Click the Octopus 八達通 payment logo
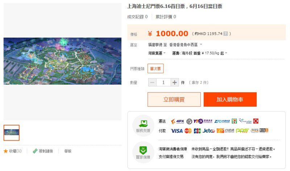 [225, 131]
